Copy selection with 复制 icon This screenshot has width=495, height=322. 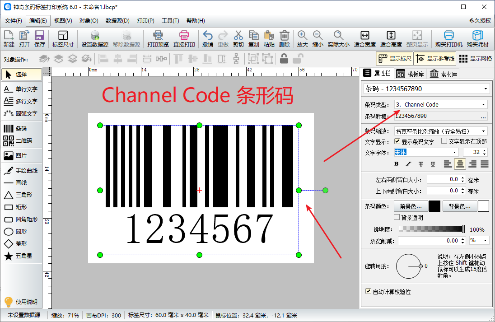253,39
